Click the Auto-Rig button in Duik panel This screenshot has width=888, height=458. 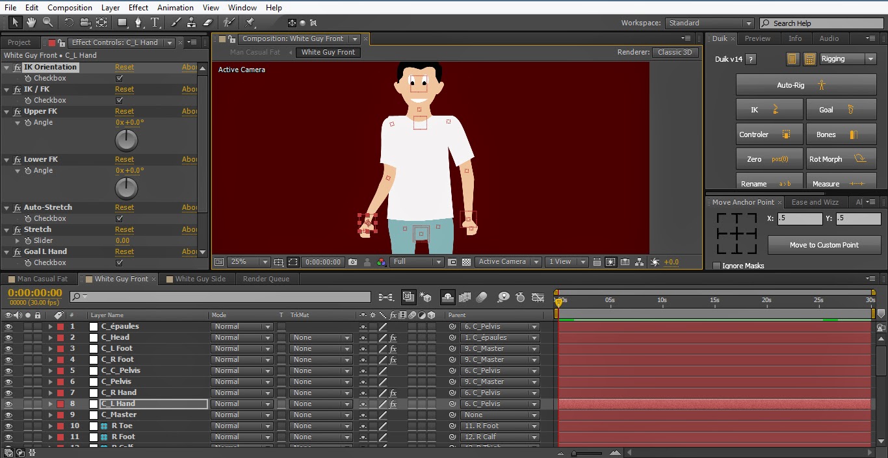tap(806, 84)
